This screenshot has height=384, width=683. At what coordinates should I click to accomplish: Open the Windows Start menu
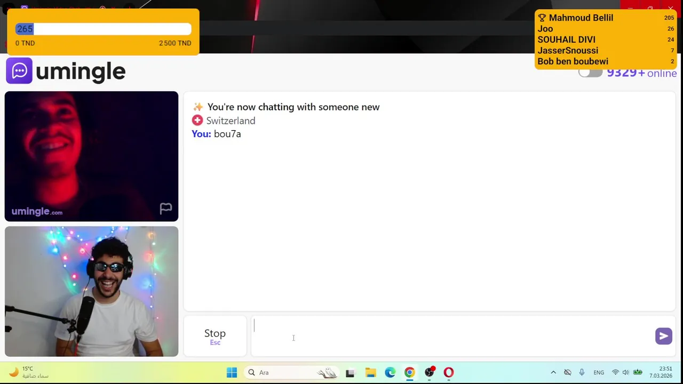pos(232,372)
